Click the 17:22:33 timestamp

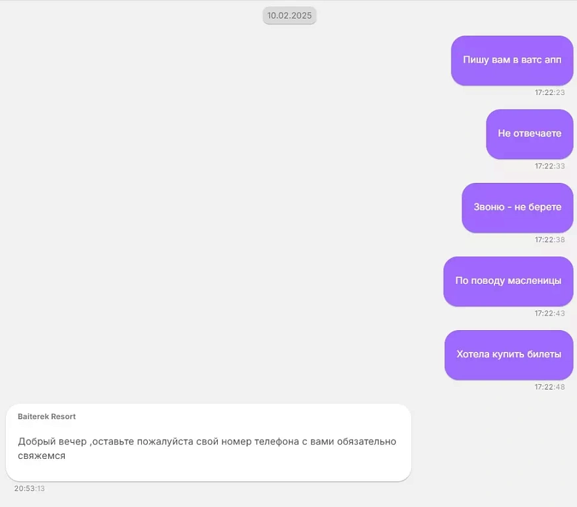pyautogui.click(x=549, y=166)
